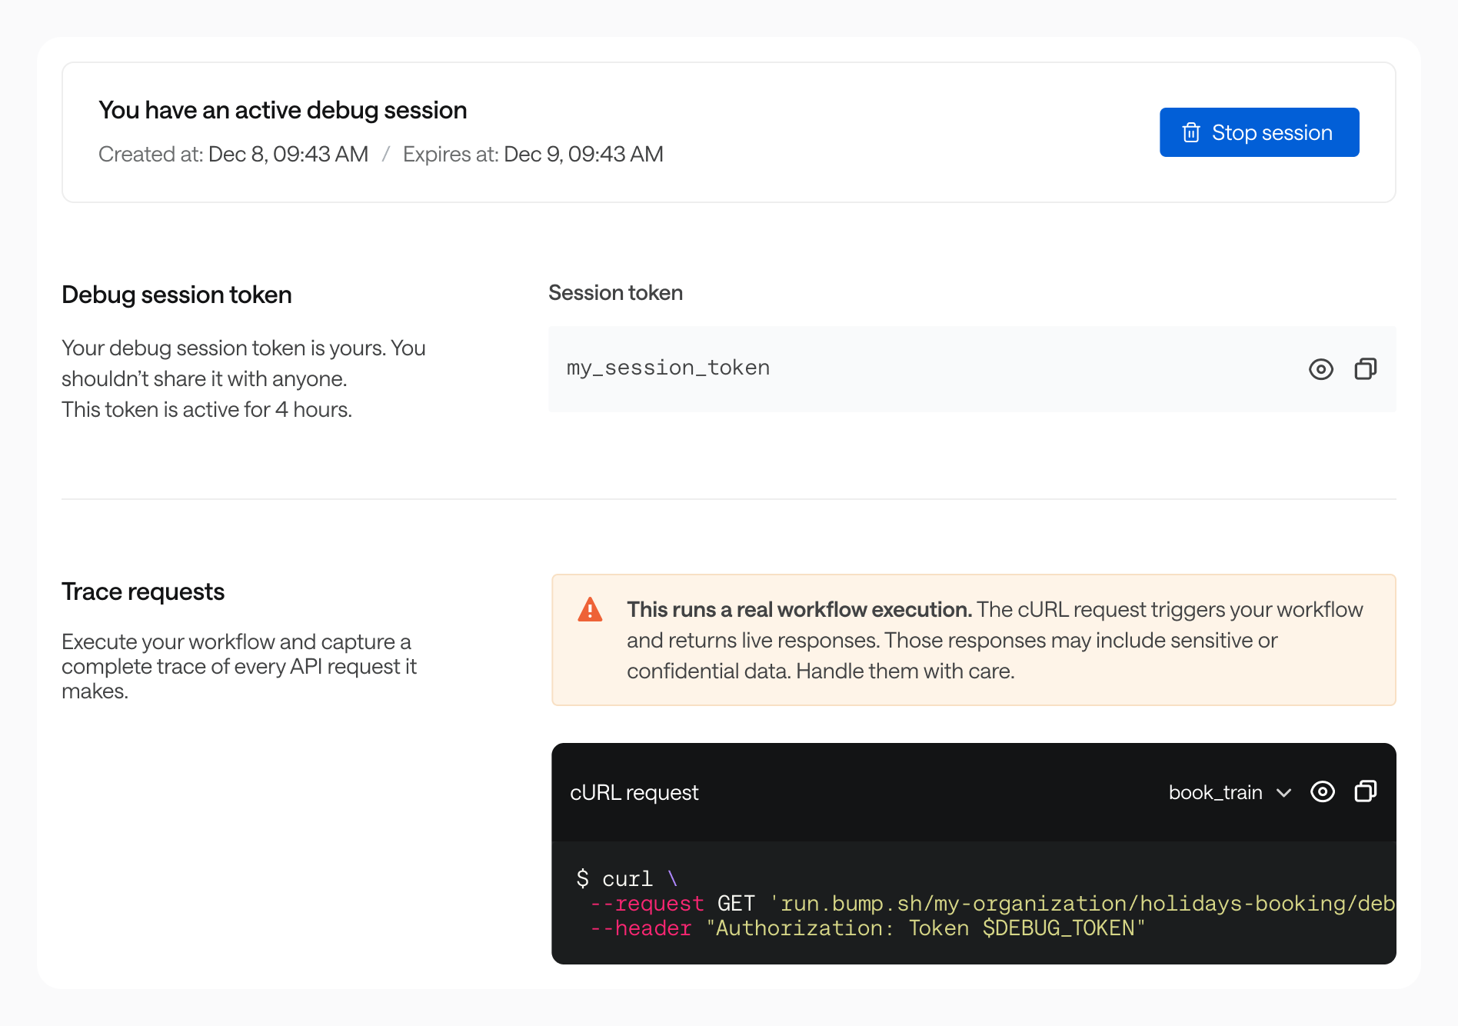Image resolution: width=1458 pixels, height=1026 pixels.
Task: Click the eye icon beside my_session_token
Action: click(1322, 369)
